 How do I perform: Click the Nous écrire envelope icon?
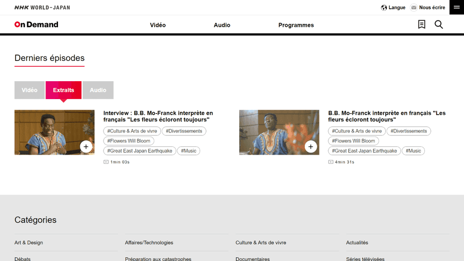414,8
